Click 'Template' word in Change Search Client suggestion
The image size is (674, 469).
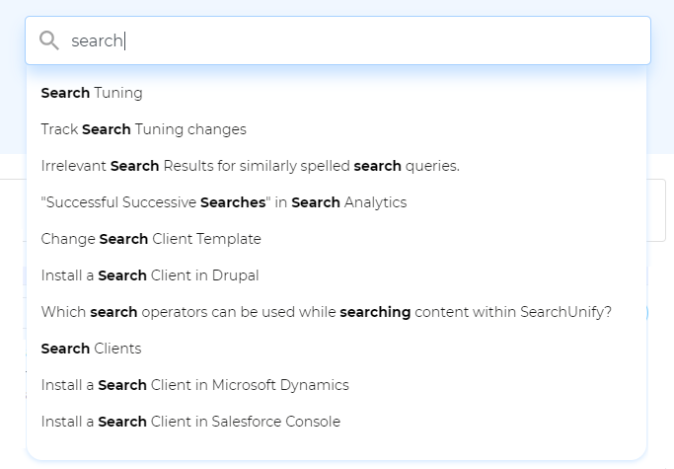point(229,239)
